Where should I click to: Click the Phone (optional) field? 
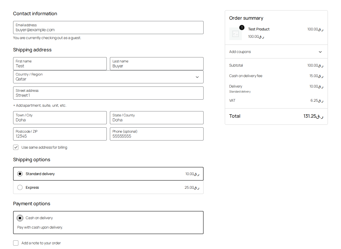click(x=157, y=134)
